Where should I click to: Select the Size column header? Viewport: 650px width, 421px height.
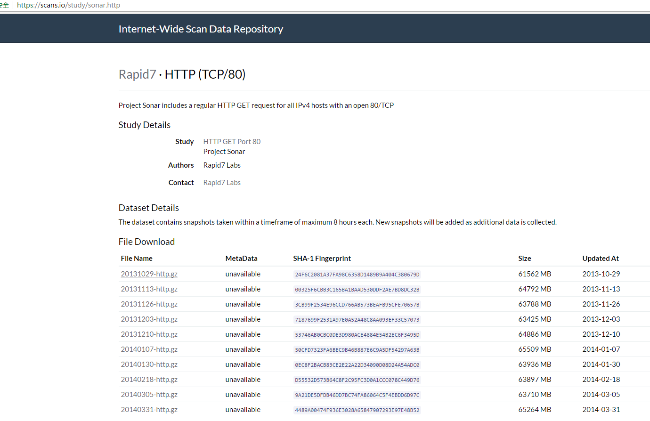[x=525, y=258]
